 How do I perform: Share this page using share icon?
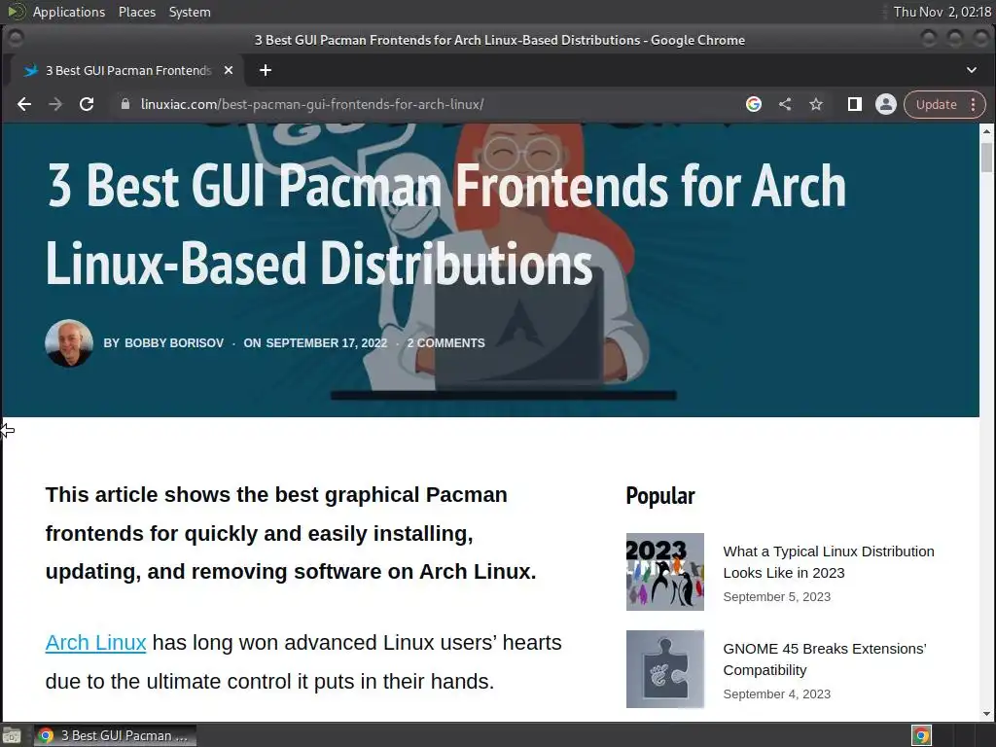[x=785, y=104]
